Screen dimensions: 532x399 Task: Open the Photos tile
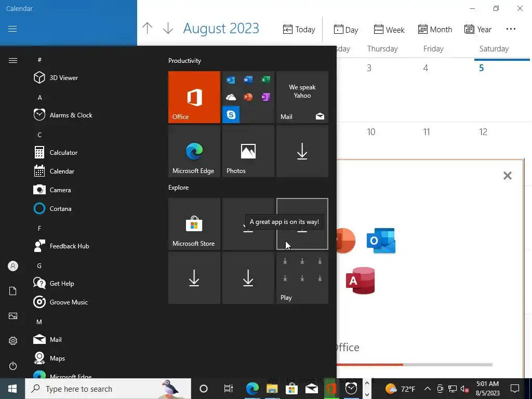point(248,151)
